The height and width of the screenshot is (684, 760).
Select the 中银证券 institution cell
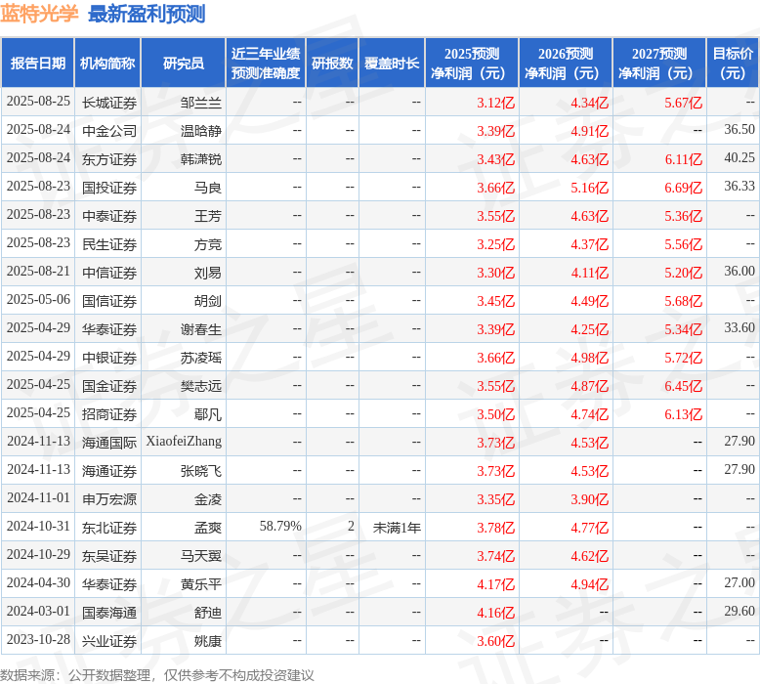pyautogui.click(x=109, y=358)
